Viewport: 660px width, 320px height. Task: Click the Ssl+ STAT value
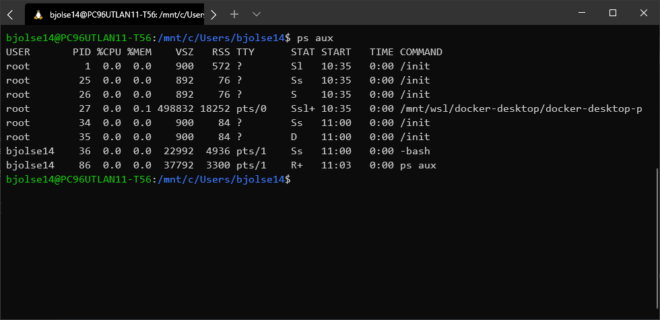coord(302,108)
